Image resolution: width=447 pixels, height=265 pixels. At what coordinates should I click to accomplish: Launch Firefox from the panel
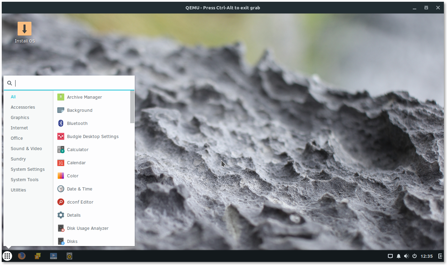coord(22,256)
